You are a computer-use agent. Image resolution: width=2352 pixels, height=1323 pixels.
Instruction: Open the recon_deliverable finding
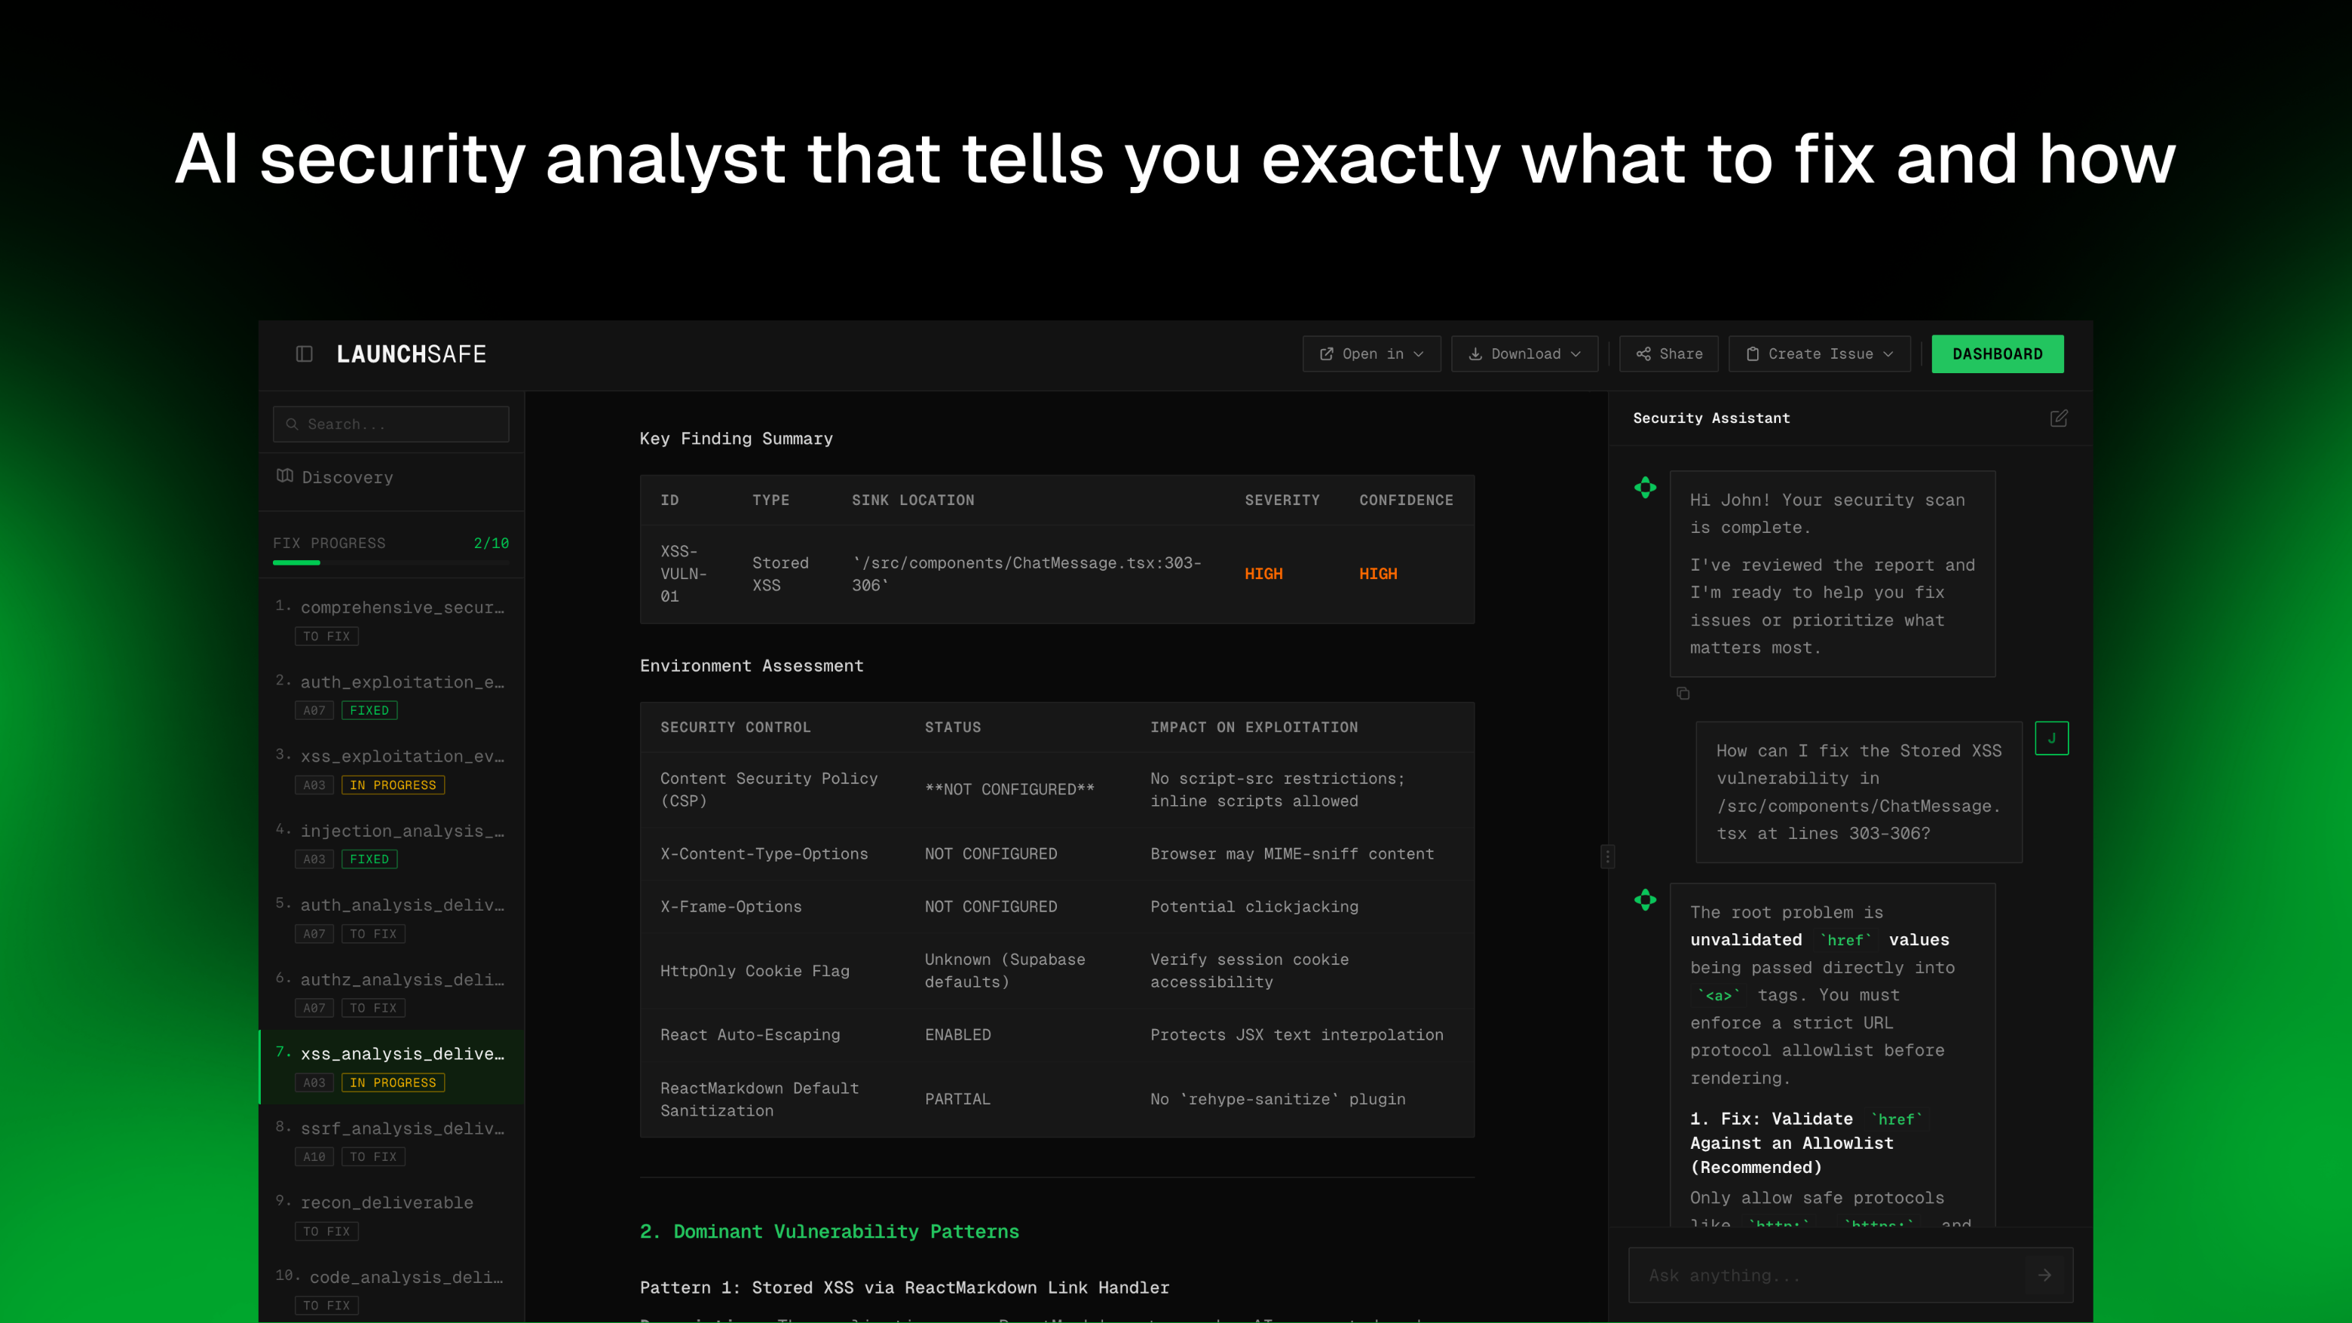(386, 1202)
